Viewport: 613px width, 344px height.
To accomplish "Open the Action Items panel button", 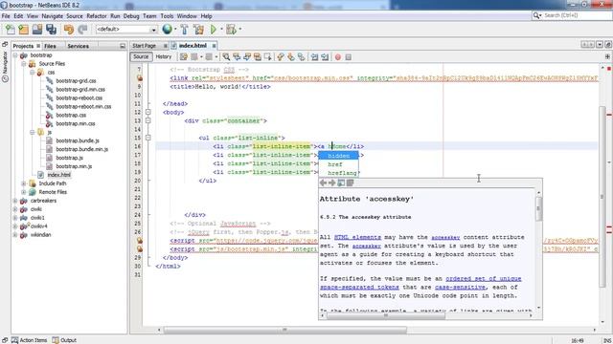I will (29, 340).
